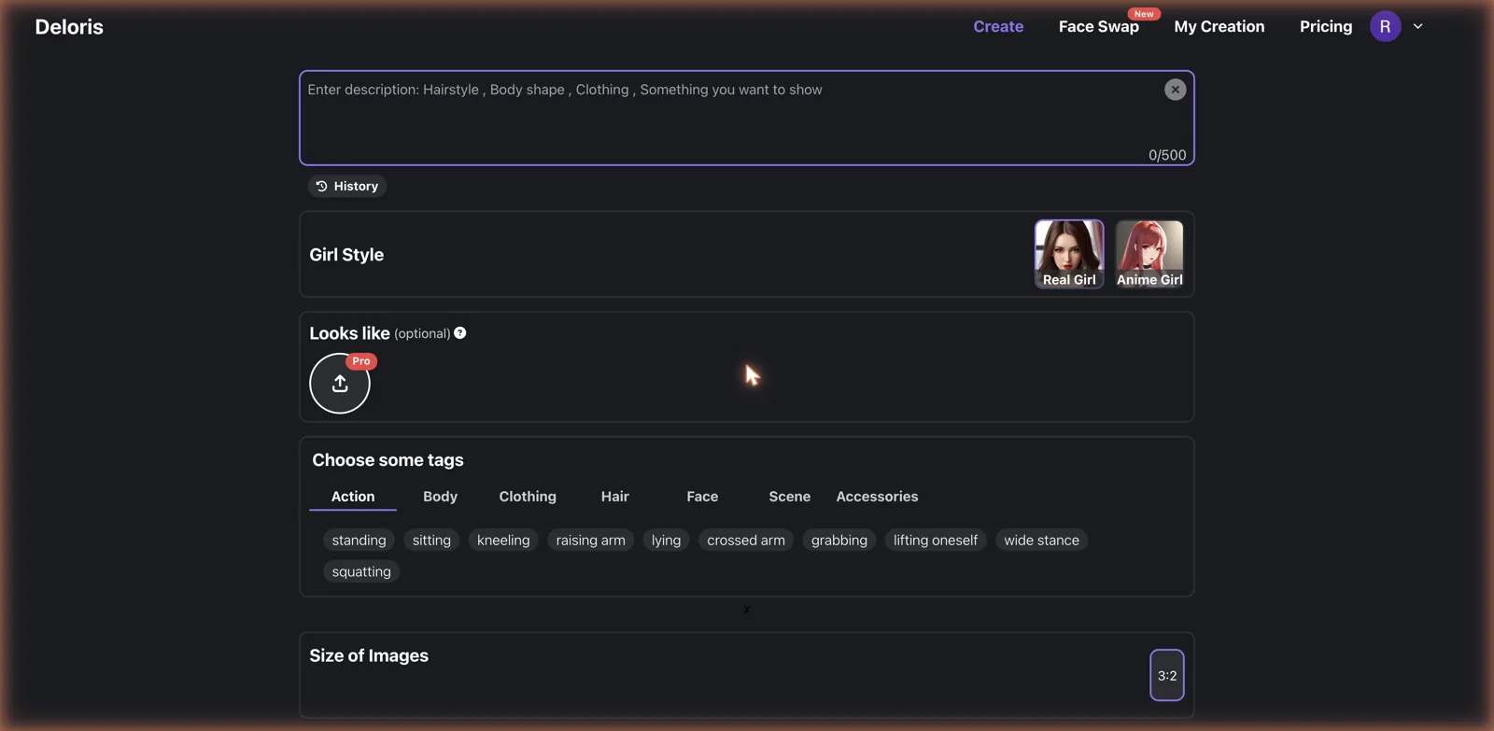The image size is (1494, 731).
Task: Go to the Create page
Action: pyautogui.click(x=998, y=26)
